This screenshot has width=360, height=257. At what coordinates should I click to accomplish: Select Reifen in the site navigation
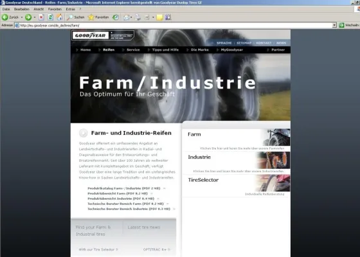pos(109,50)
